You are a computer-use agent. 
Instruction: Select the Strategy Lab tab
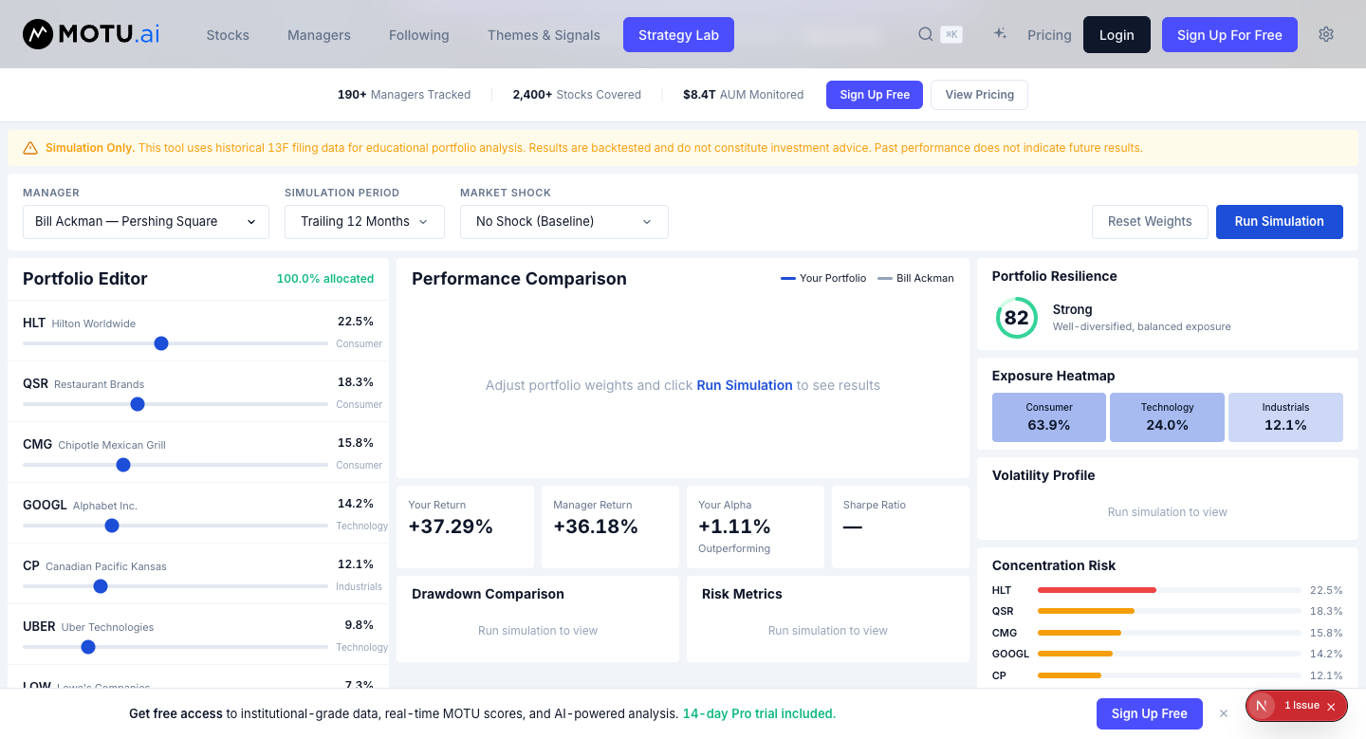[678, 35]
